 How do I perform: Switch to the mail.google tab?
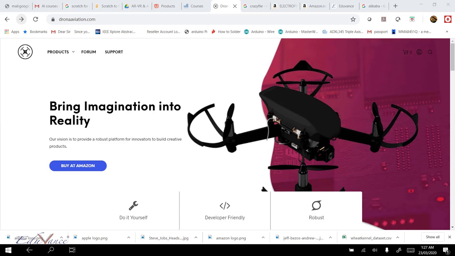[17, 6]
